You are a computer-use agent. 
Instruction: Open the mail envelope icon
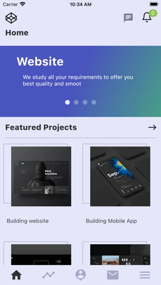click(x=113, y=275)
